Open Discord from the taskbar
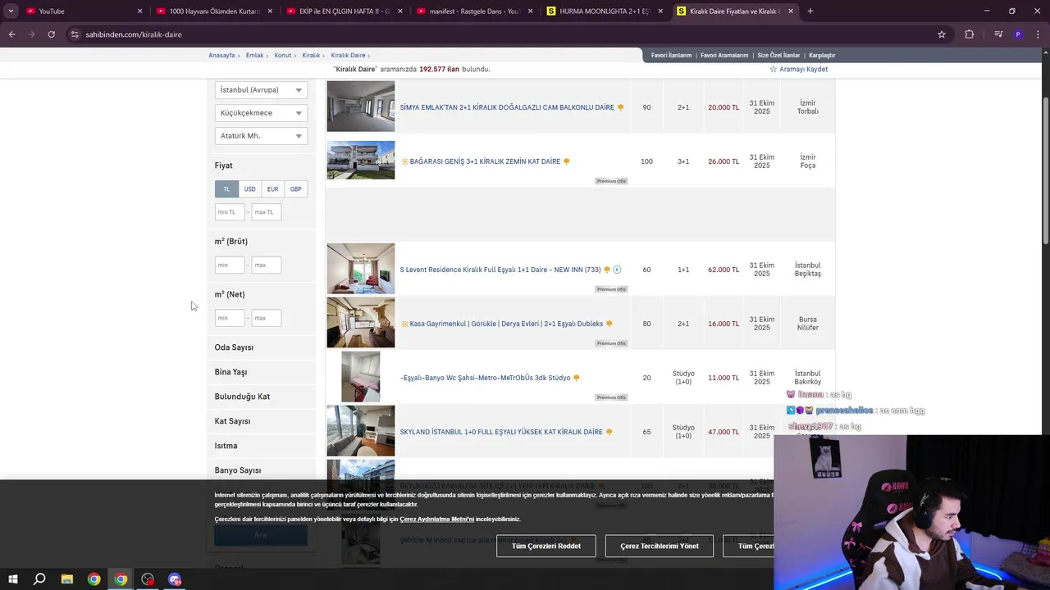Image resolution: width=1050 pixels, height=590 pixels. click(x=175, y=579)
